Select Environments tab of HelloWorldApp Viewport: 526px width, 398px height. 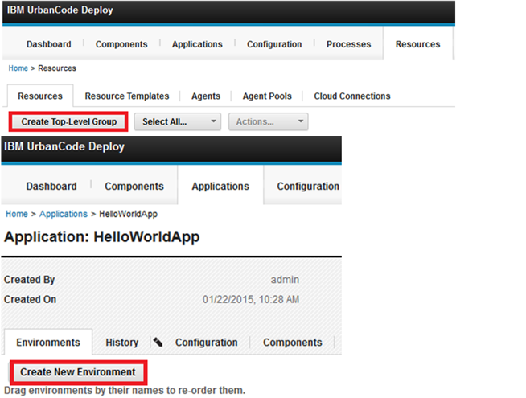point(48,343)
